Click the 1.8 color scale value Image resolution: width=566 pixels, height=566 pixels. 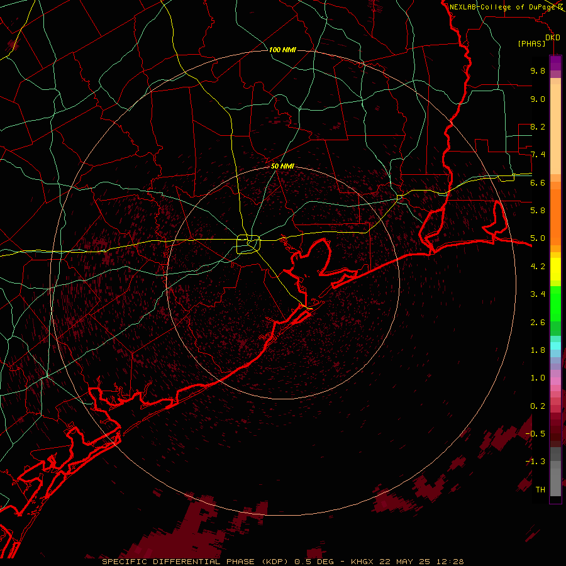point(538,350)
